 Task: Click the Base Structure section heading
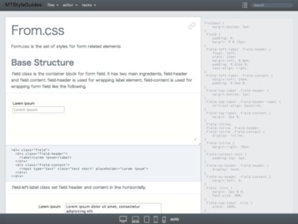[x=42, y=63]
